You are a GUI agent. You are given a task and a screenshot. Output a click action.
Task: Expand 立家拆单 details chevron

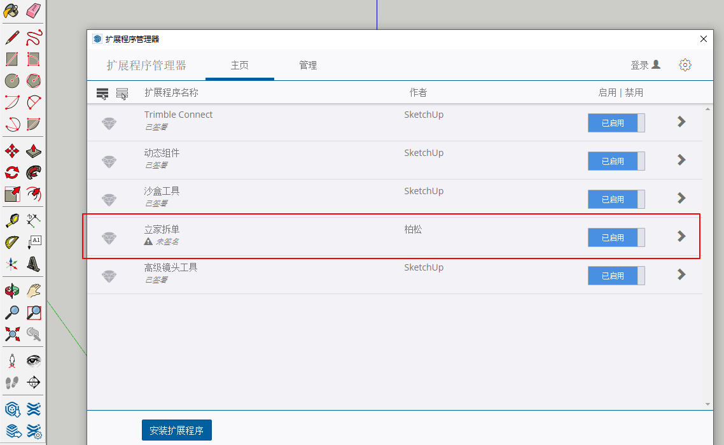681,236
